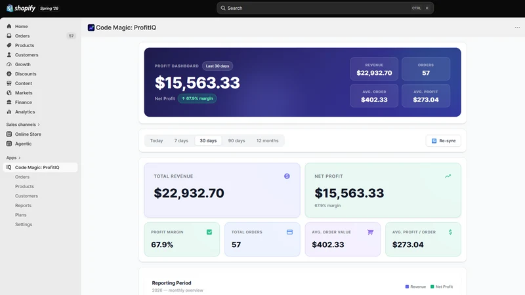Click the Re-sync button
The width and height of the screenshot is (525, 295).
[x=444, y=141]
